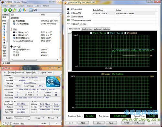The width and height of the screenshot is (162, 127).
Task: Click the up-level arrow icon in EVEREST toolbar
Action: point(15,10)
